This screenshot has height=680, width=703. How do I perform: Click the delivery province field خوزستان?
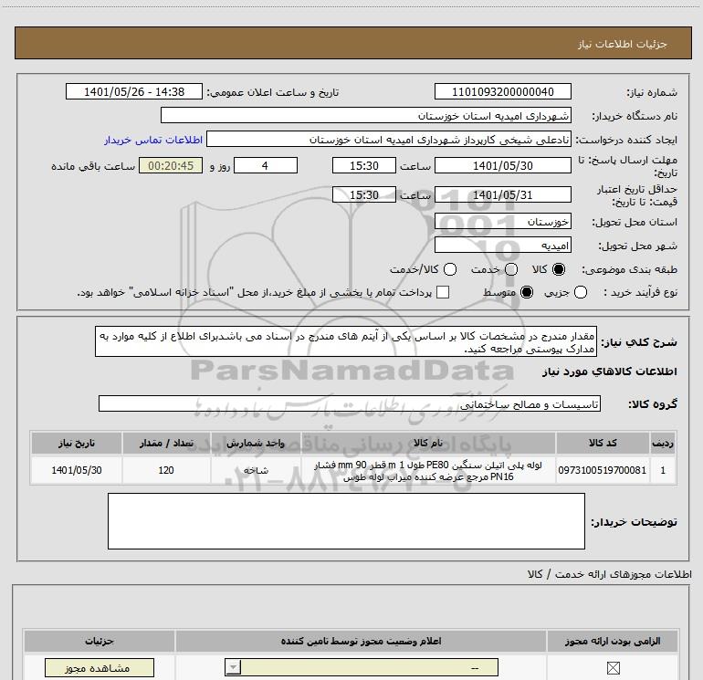(x=502, y=222)
